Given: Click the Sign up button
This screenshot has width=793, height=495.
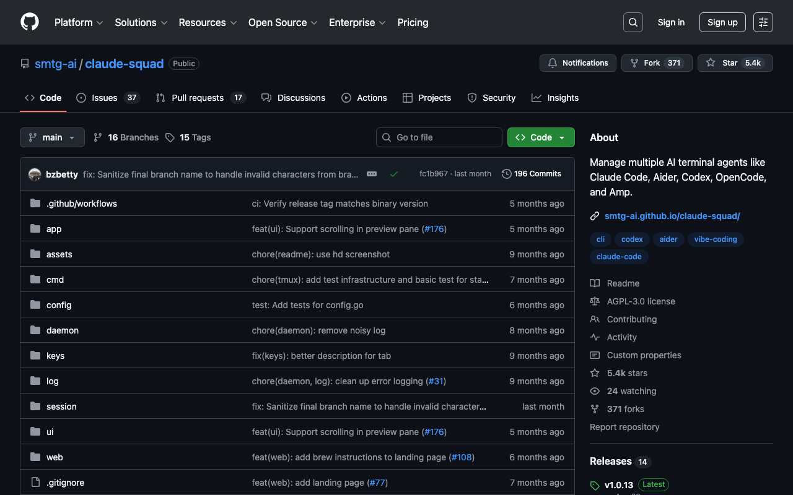Looking at the screenshot, I should coord(722,22).
